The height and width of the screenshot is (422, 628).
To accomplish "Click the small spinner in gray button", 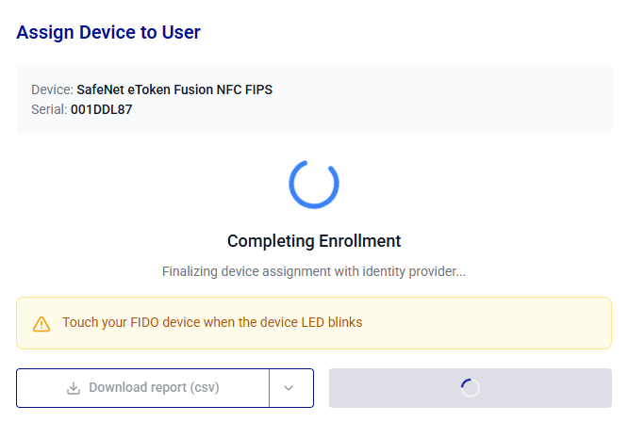I will point(471,388).
